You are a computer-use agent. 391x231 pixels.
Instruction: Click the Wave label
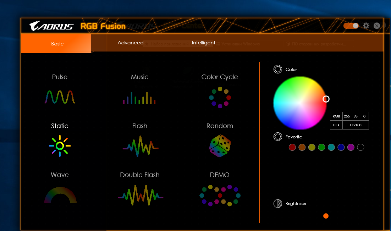[60, 175]
